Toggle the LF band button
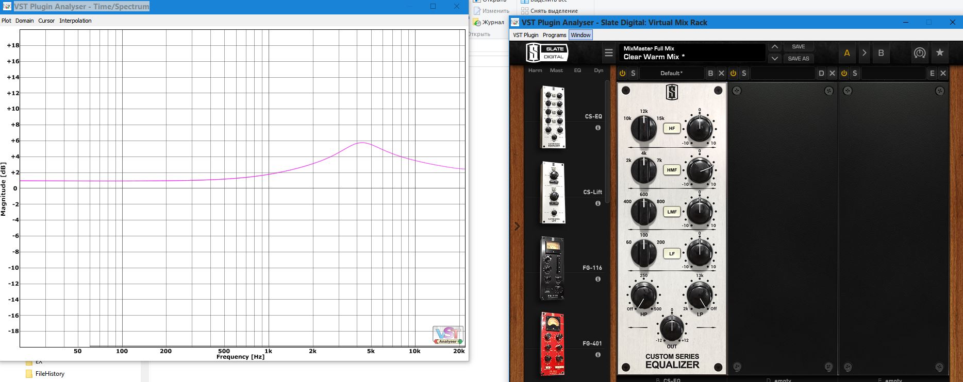The height and width of the screenshot is (382, 963). coord(672,253)
